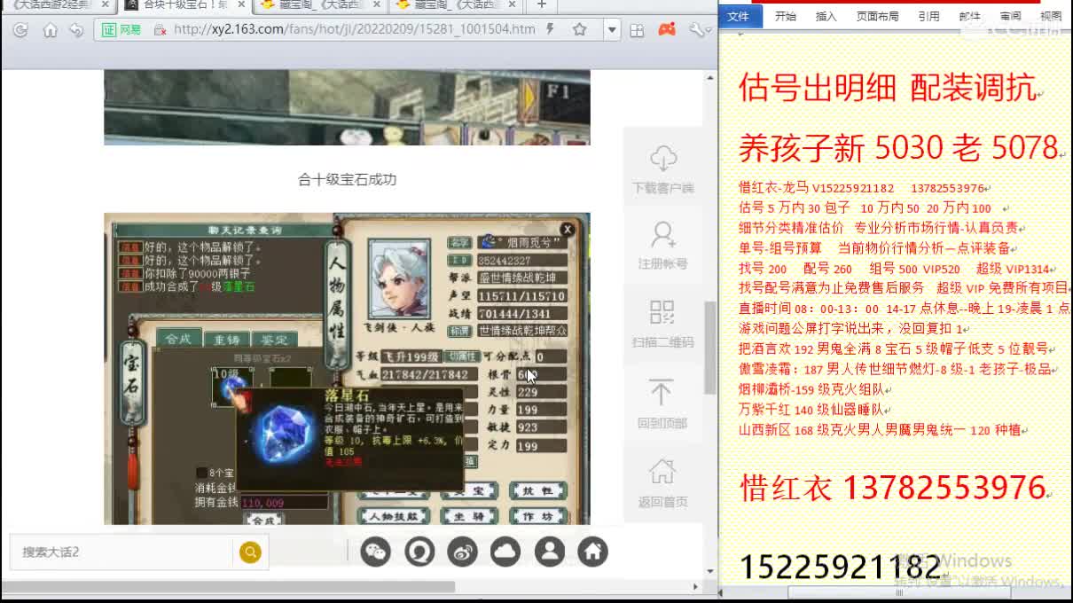Click the line starting 细节分类精准估价
1073x603 pixels.
pos(878,228)
